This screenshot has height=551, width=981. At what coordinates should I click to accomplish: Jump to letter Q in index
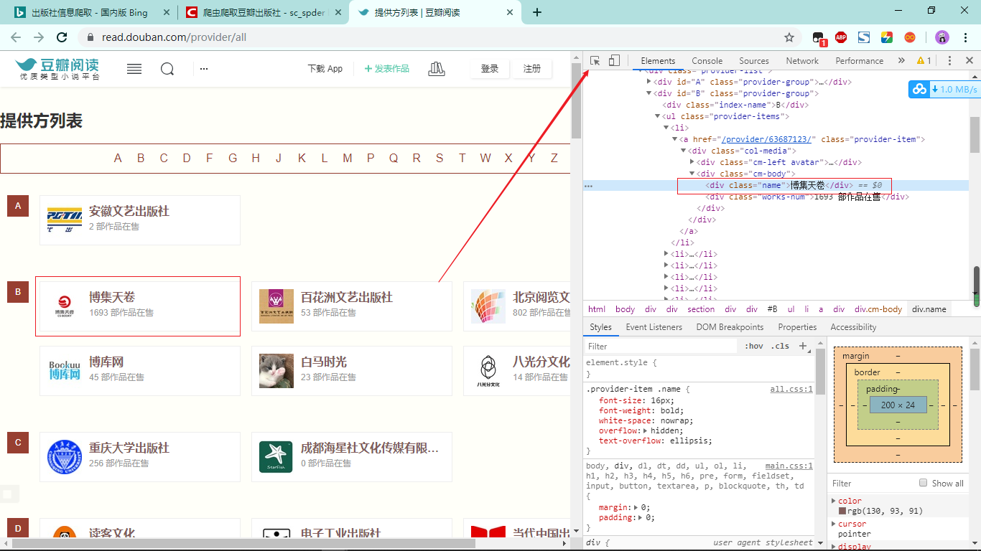point(394,159)
